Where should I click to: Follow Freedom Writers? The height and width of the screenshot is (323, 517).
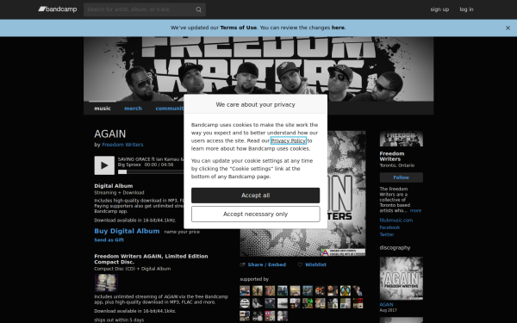coord(401,177)
